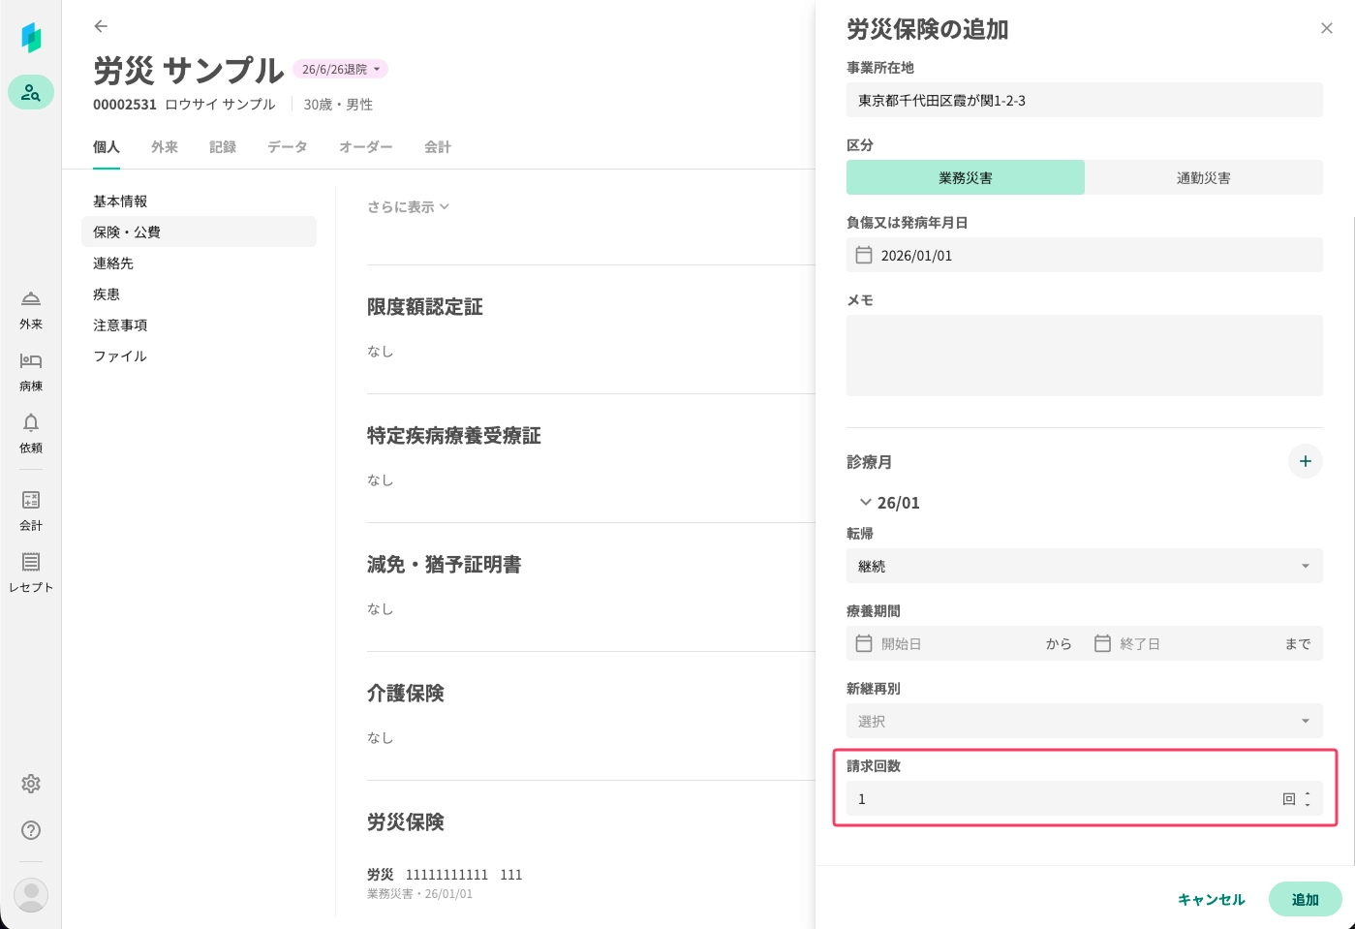The width and height of the screenshot is (1355, 929).
Task: Expand さらに表示
Action: (x=408, y=206)
